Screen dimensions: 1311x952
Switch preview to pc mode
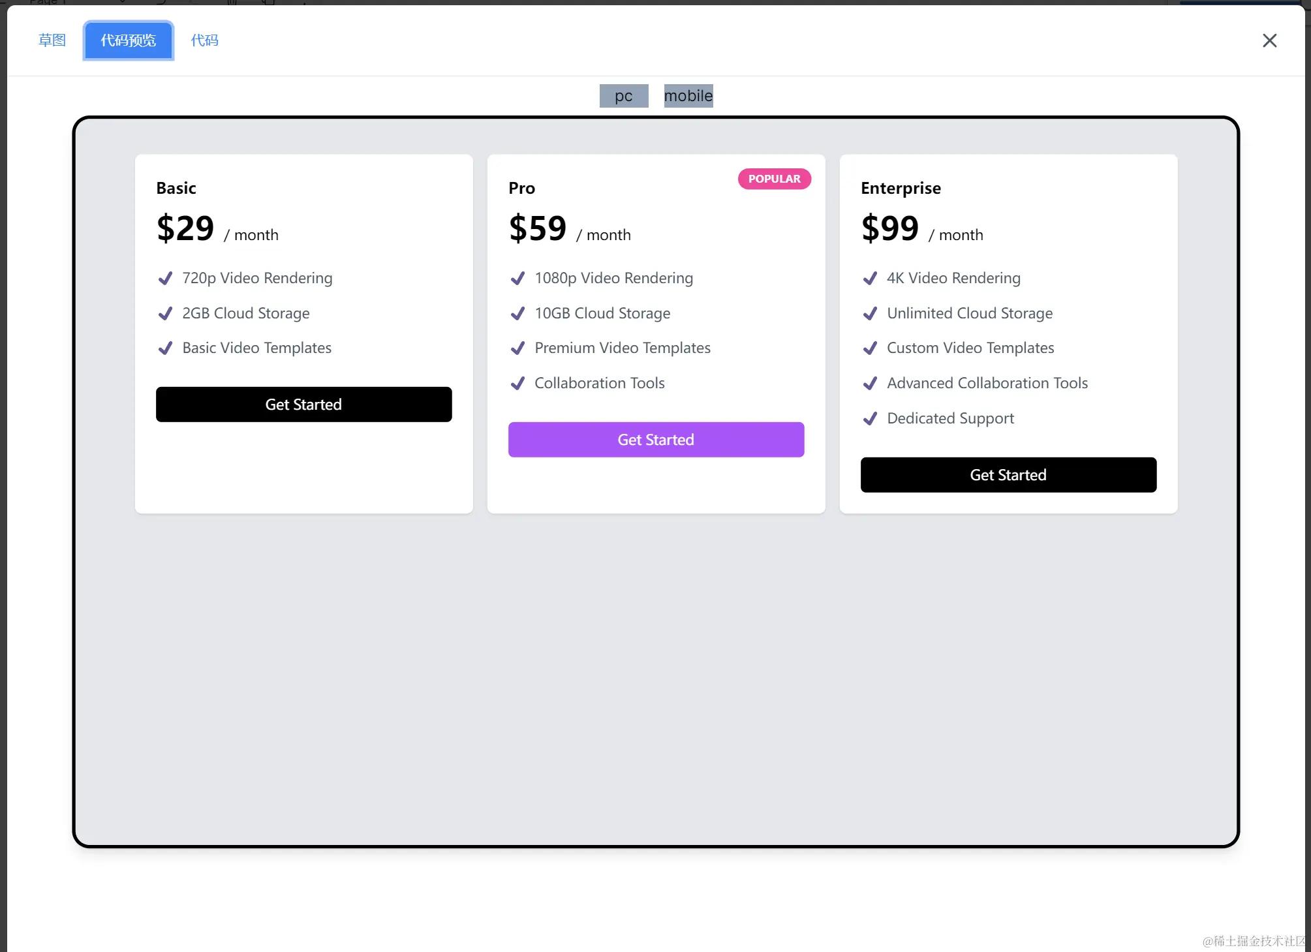click(623, 96)
